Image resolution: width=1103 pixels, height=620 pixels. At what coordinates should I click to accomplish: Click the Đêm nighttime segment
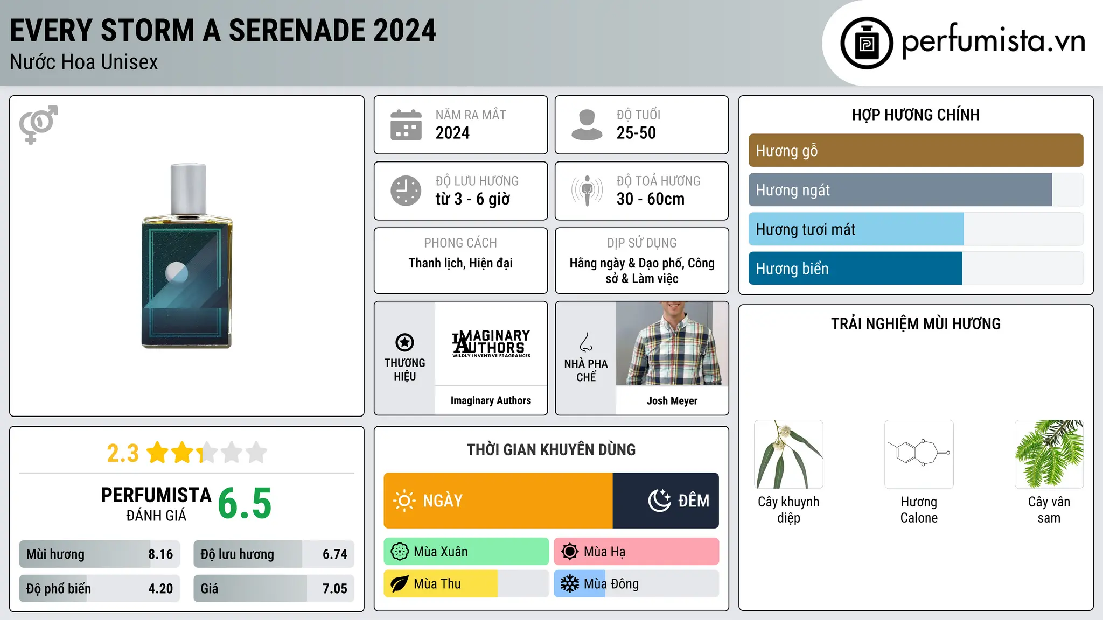tap(666, 501)
